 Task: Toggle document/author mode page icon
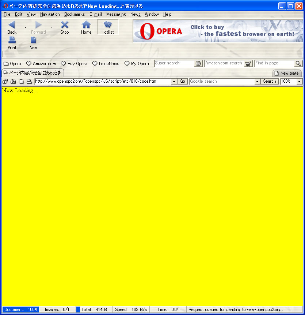22,81
